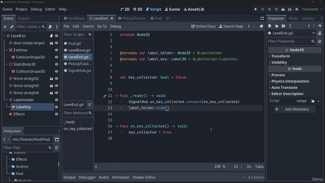The height and width of the screenshot is (183, 325).
Task: Open fence-straight4 scene in editor icon
Action: click(x=51, y=93)
